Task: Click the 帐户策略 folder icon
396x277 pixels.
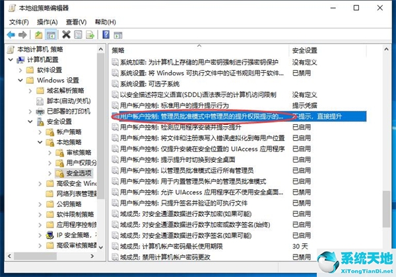Action: [x=50, y=132]
